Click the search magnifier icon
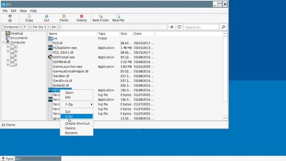 coord(223,27)
